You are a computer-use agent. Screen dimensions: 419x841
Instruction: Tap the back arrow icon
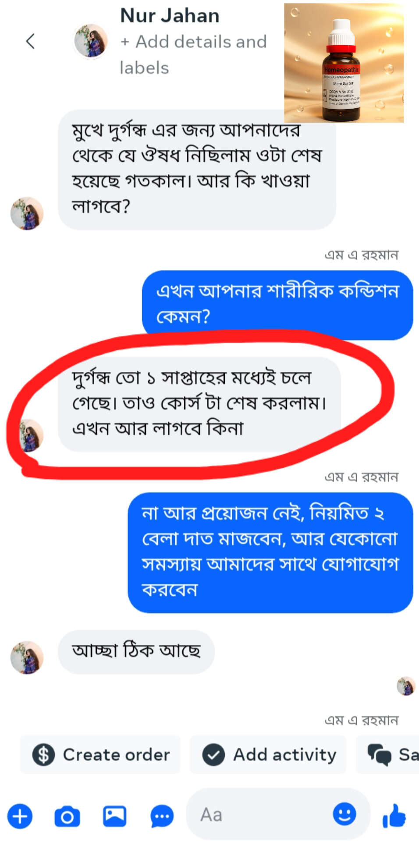[30, 41]
